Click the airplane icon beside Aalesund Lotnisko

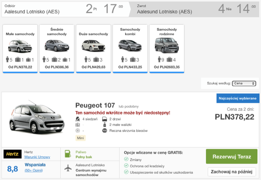67,168
